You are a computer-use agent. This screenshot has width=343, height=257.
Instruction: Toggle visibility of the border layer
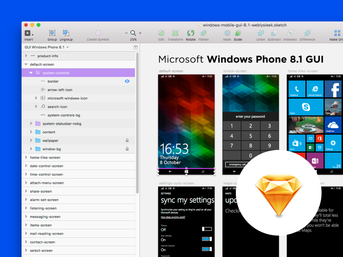(x=127, y=81)
